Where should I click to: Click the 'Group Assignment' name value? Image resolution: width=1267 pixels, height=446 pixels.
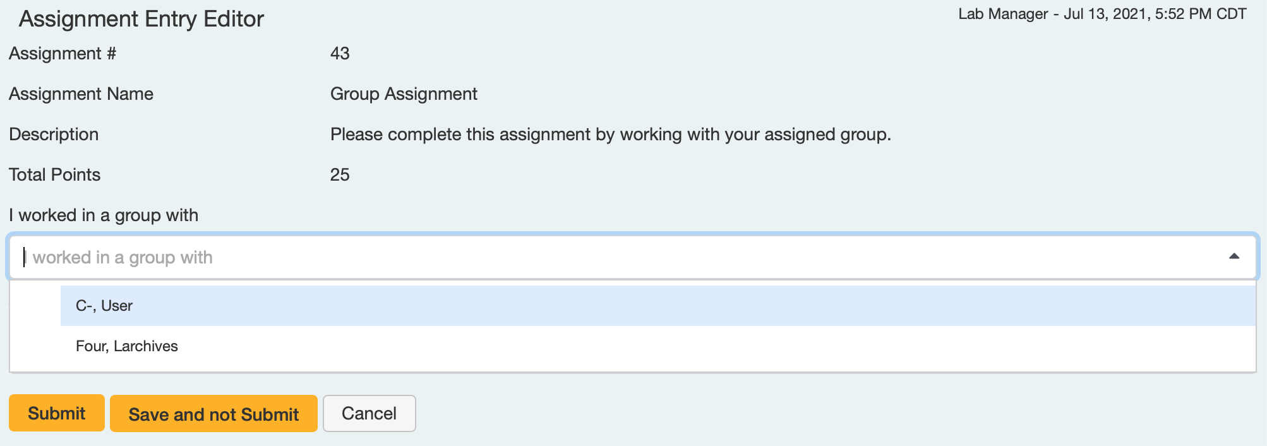pyautogui.click(x=404, y=94)
